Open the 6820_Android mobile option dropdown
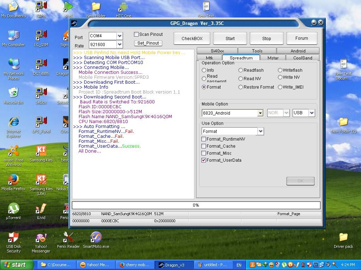This screenshot has height=270, width=361. pyautogui.click(x=260, y=113)
